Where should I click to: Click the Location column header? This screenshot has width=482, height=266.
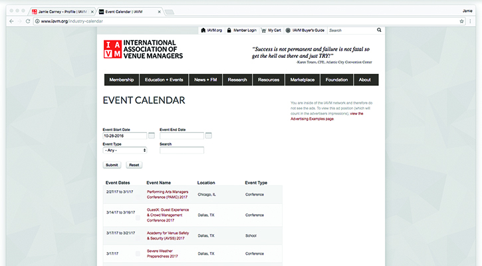(206, 183)
